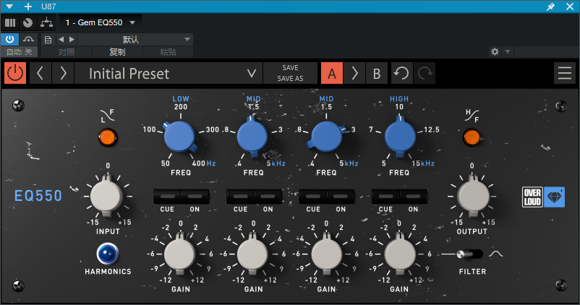Toggle the HARMONICS blue button

click(107, 254)
